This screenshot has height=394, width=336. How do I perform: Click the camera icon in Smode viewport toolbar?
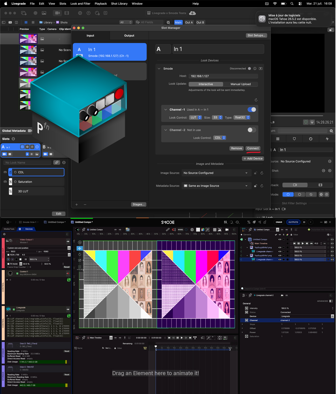pos(227,230)
